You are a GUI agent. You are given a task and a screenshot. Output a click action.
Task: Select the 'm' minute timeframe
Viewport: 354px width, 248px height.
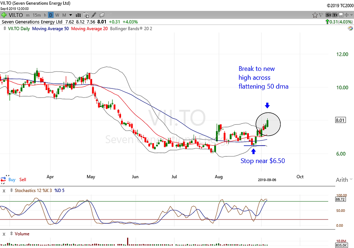tap(27, 15)
